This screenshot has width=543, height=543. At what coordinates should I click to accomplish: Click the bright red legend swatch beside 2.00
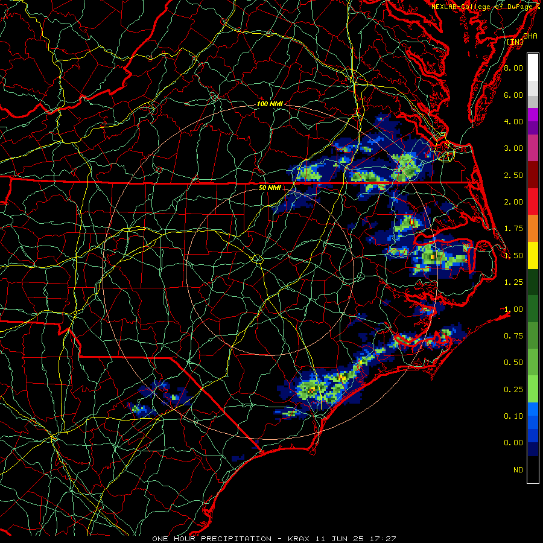coord(533,202)
